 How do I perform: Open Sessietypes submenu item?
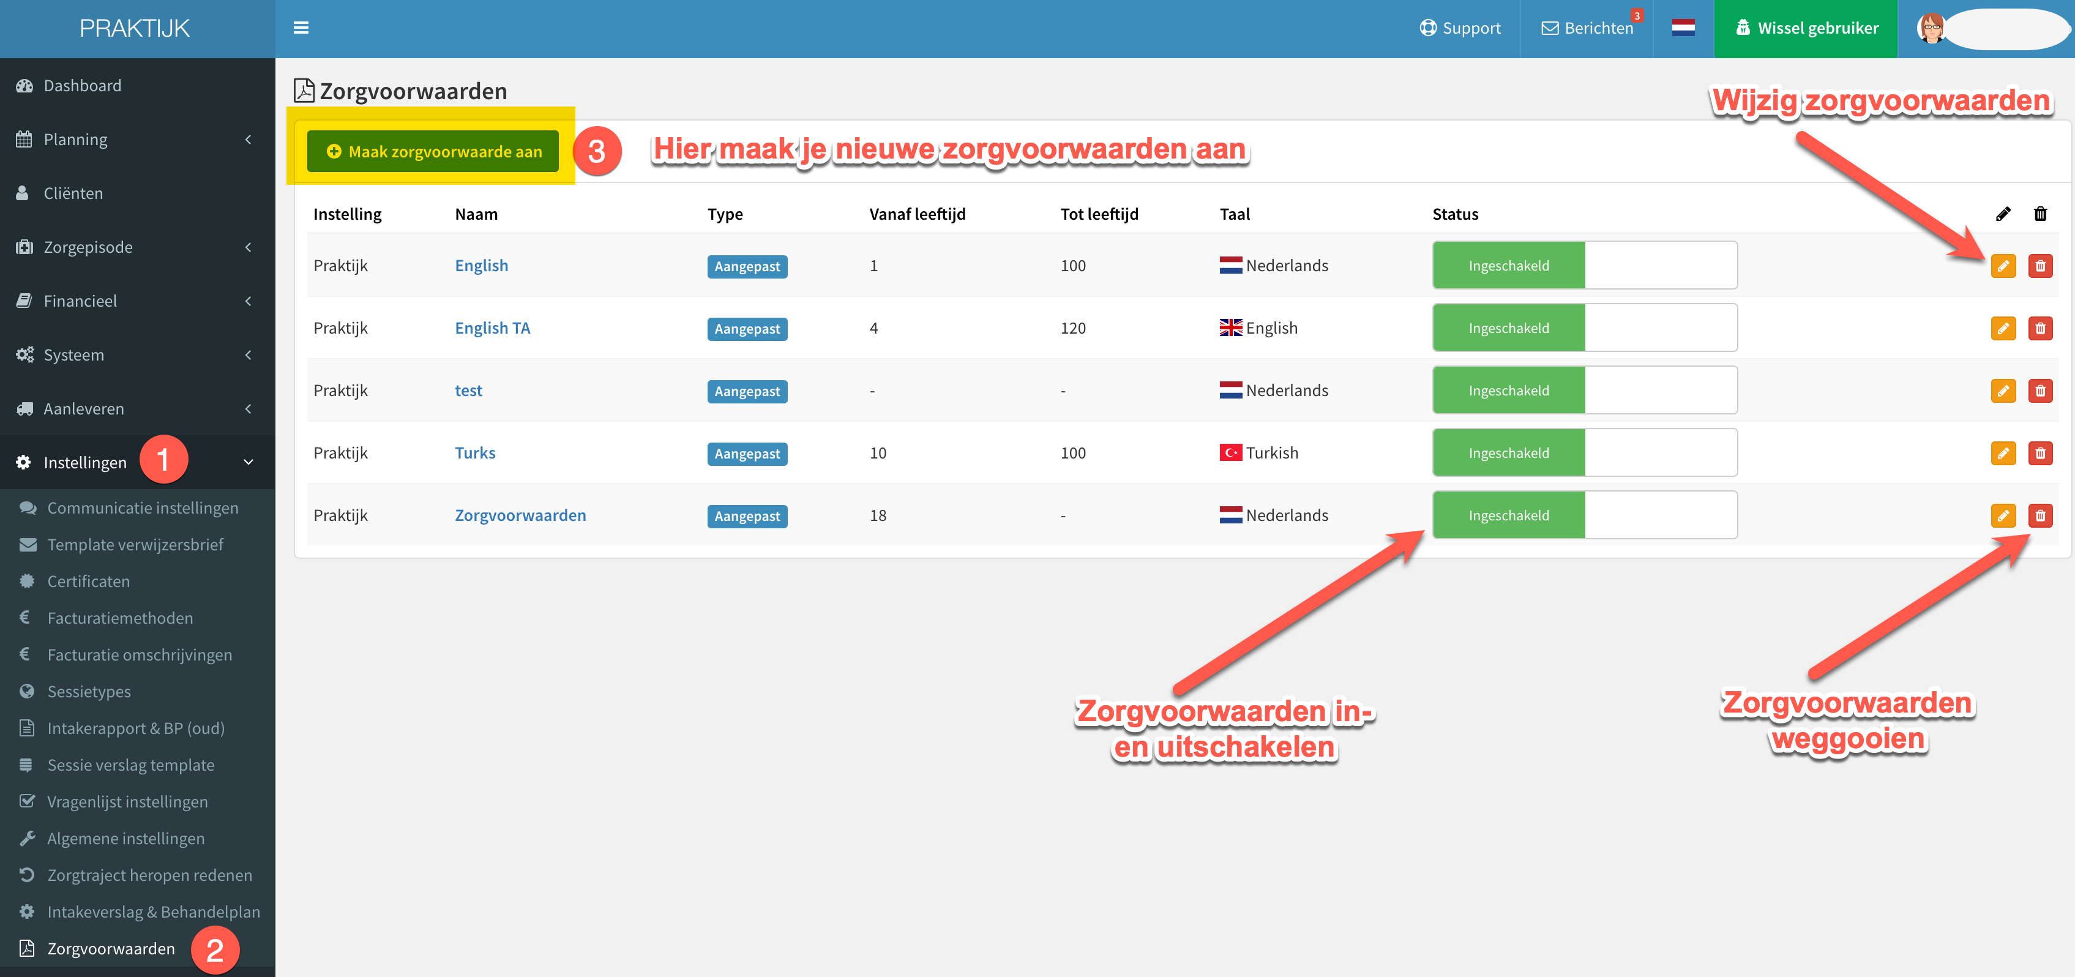tap(137, 691)
